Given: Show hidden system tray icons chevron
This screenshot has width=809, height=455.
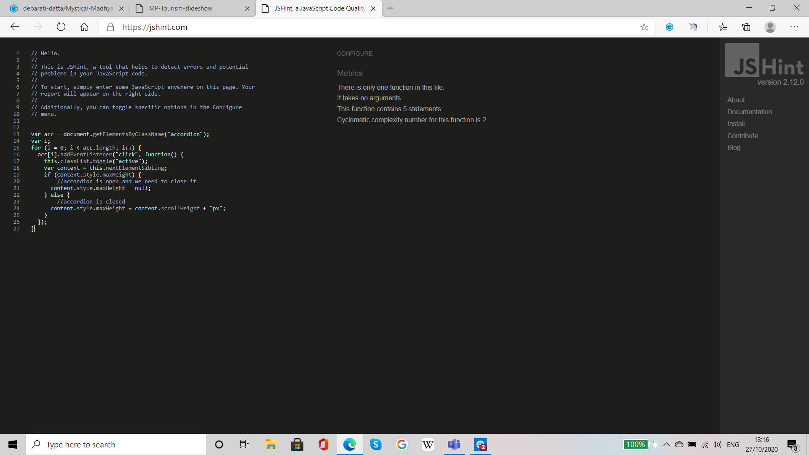Looking at the screenshot, I should 667,444.
